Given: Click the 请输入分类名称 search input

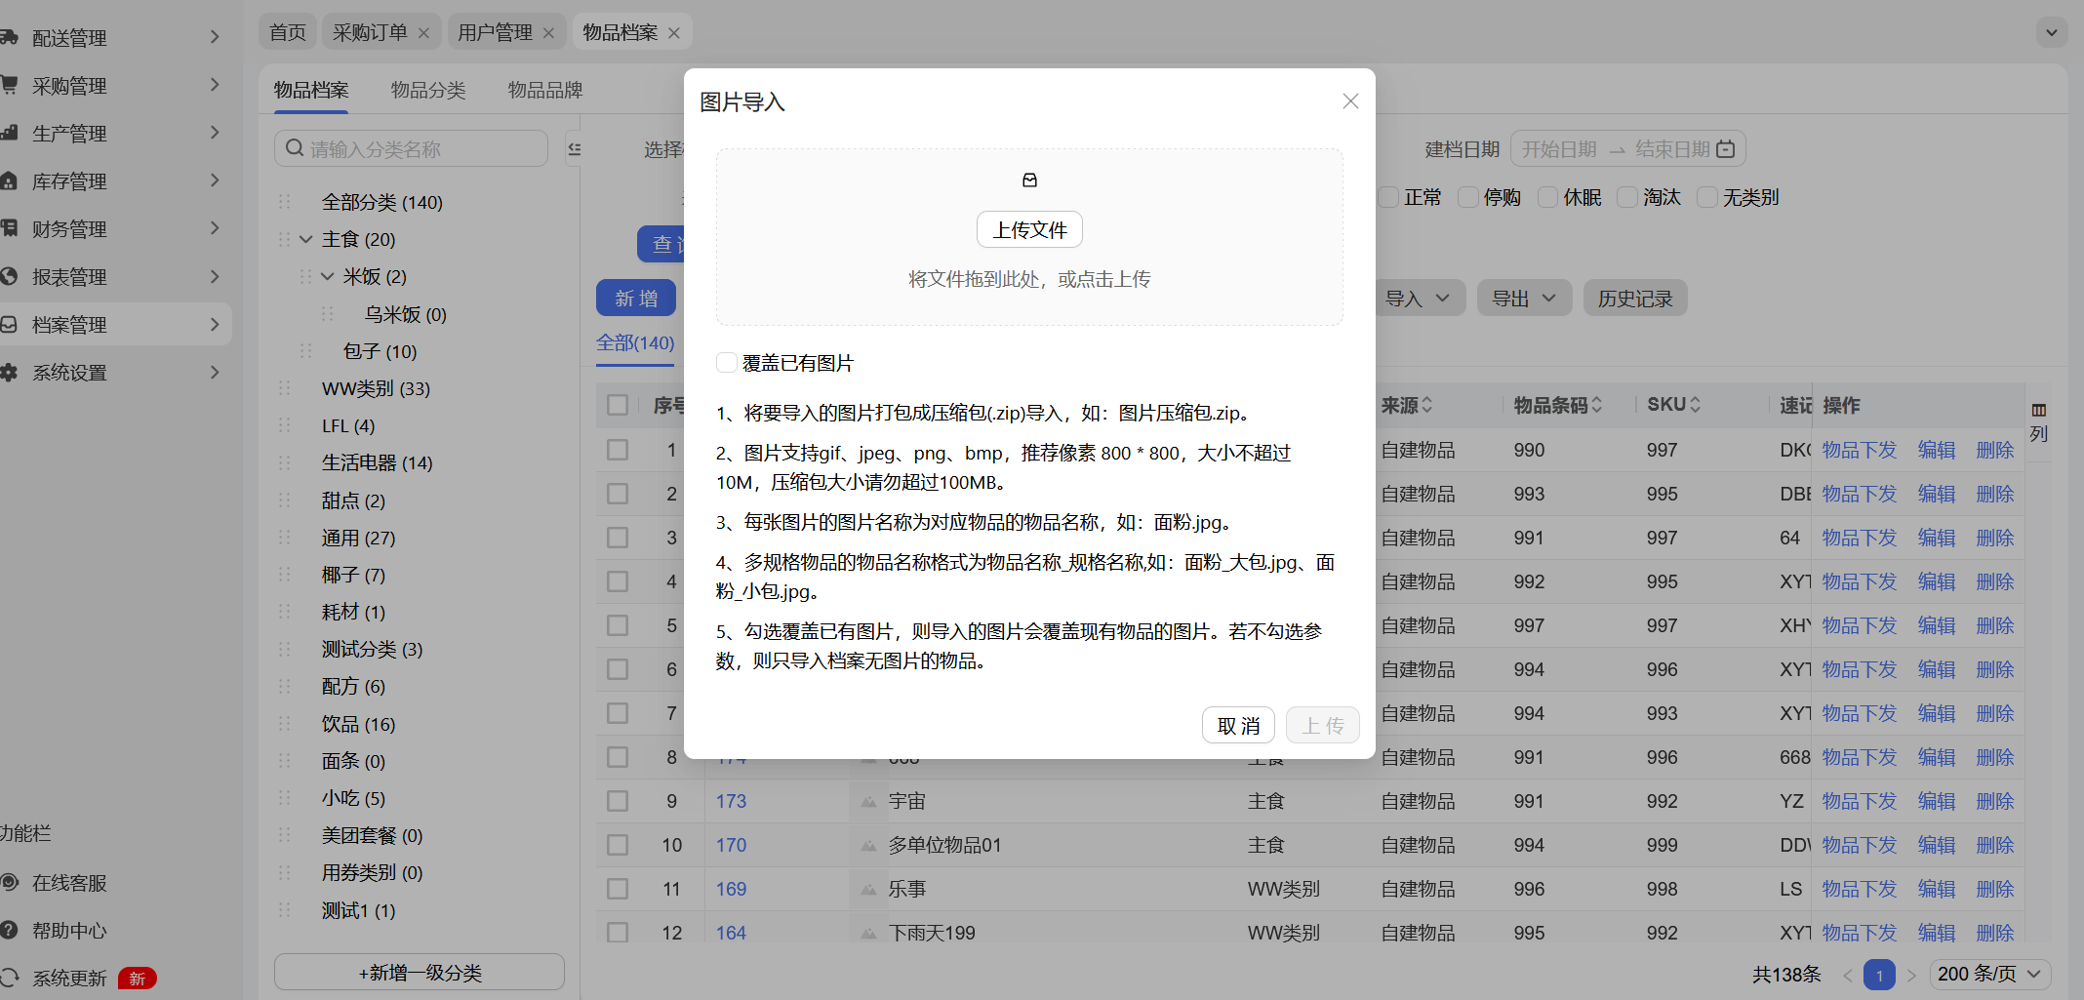Looking at the screenshot, I should tap(420, 149).
